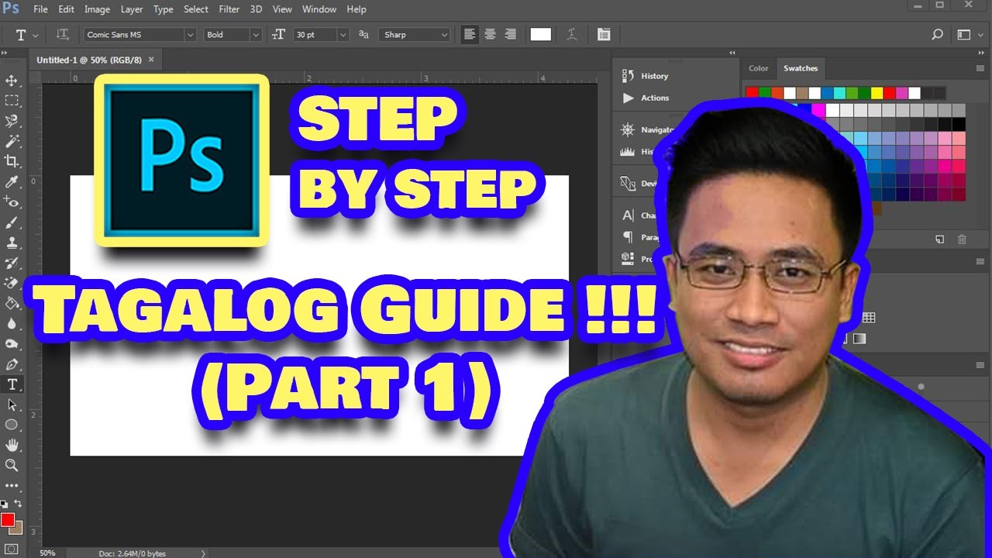The height and width of the screenshot is (558, 992).
Task: Open the Actions panel button
Action: pos(646,98)
